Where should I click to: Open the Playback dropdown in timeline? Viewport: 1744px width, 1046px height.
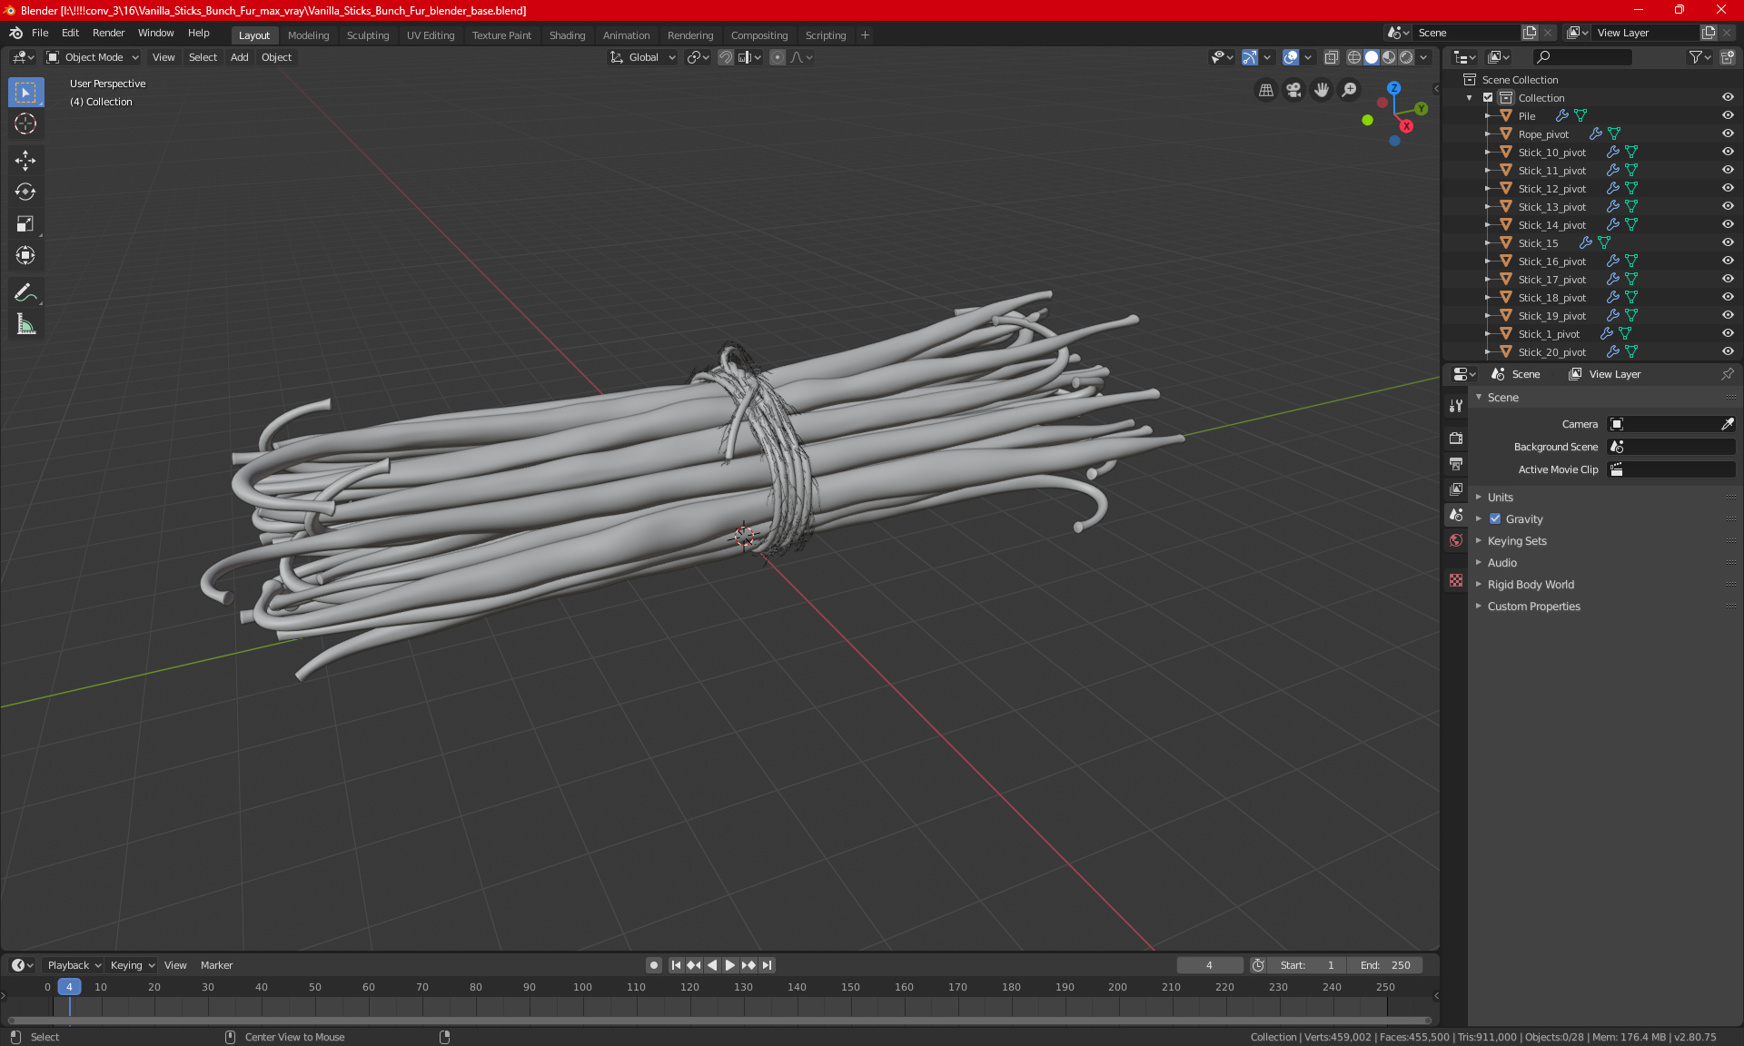74,965
